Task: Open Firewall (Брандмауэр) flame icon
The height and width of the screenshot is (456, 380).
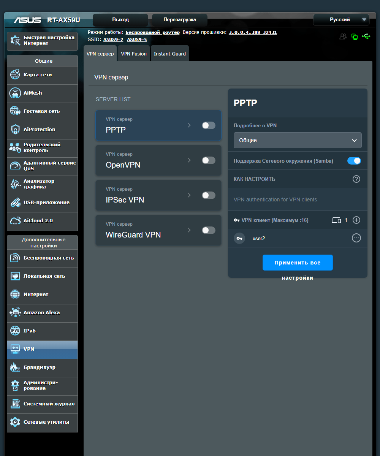Action: coord(15,367)
